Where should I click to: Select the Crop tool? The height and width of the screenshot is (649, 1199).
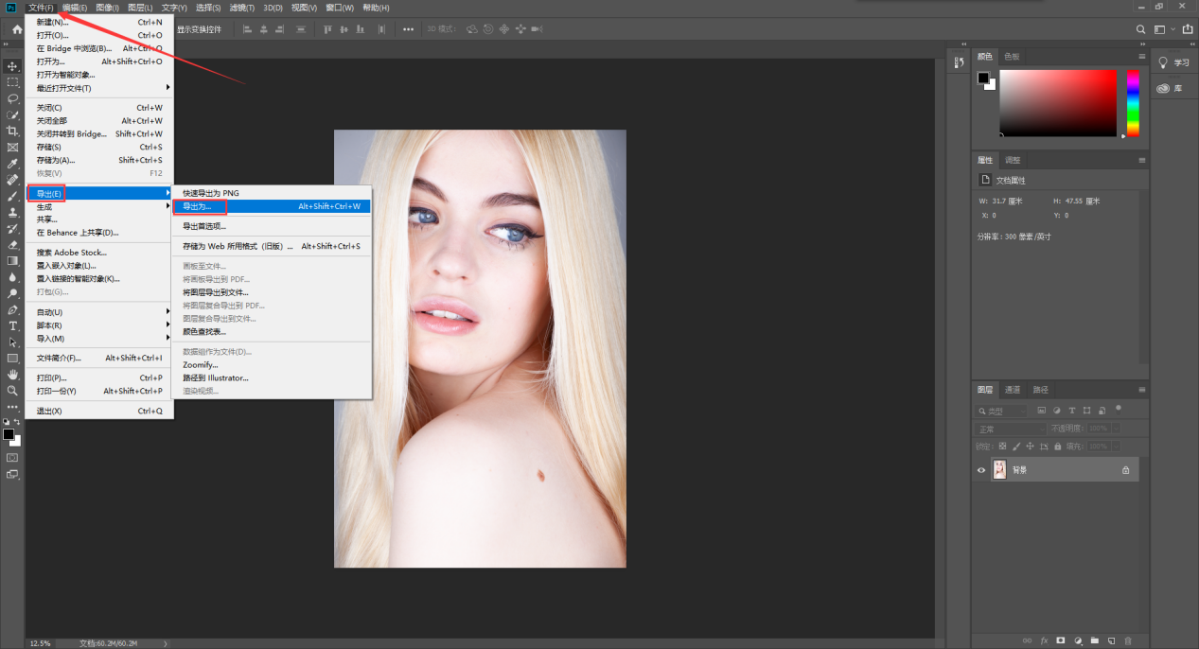(x=12, y=131)
